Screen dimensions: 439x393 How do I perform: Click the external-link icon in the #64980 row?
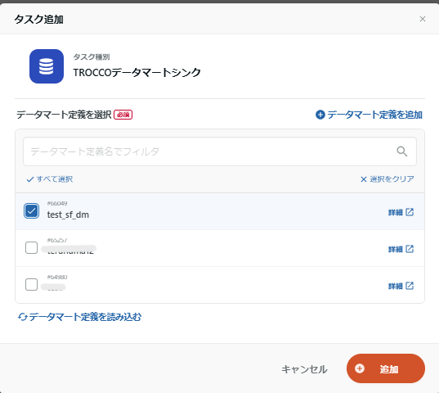410,286
